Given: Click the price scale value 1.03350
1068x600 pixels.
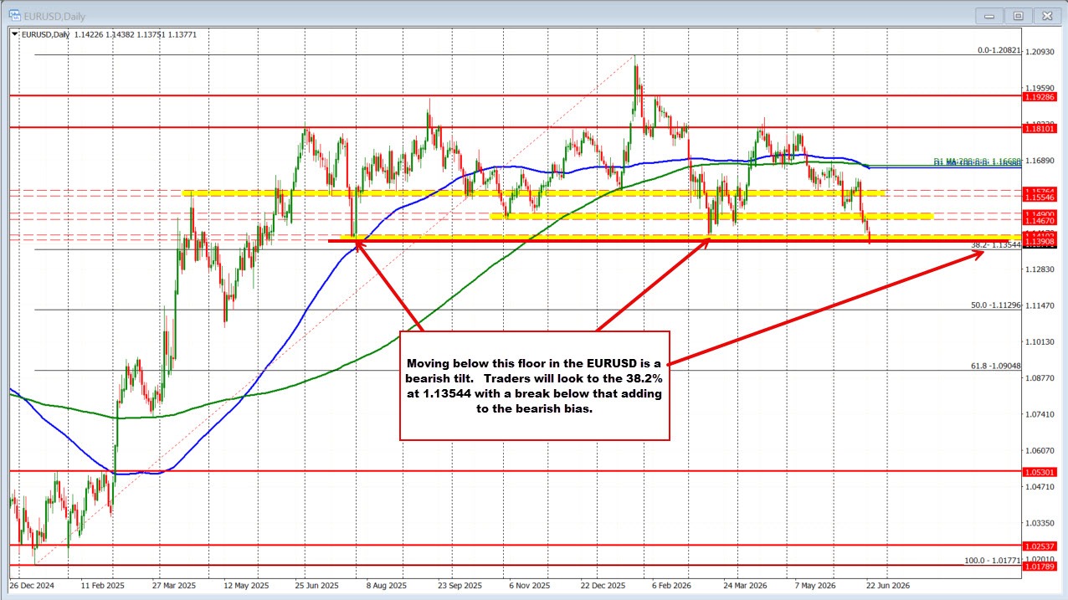Looking at the screenshot, I should click(x=1042, y=522).
